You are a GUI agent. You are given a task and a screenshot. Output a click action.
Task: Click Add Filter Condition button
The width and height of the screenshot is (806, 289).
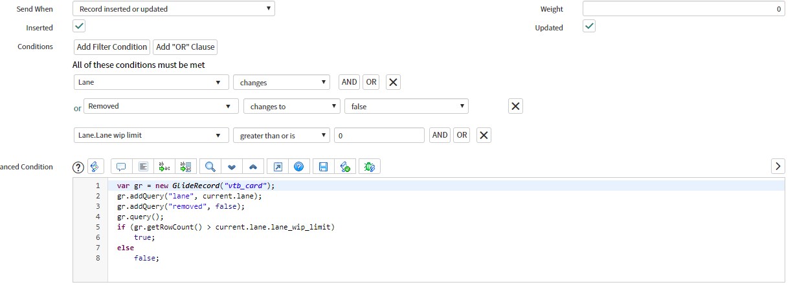111,47
